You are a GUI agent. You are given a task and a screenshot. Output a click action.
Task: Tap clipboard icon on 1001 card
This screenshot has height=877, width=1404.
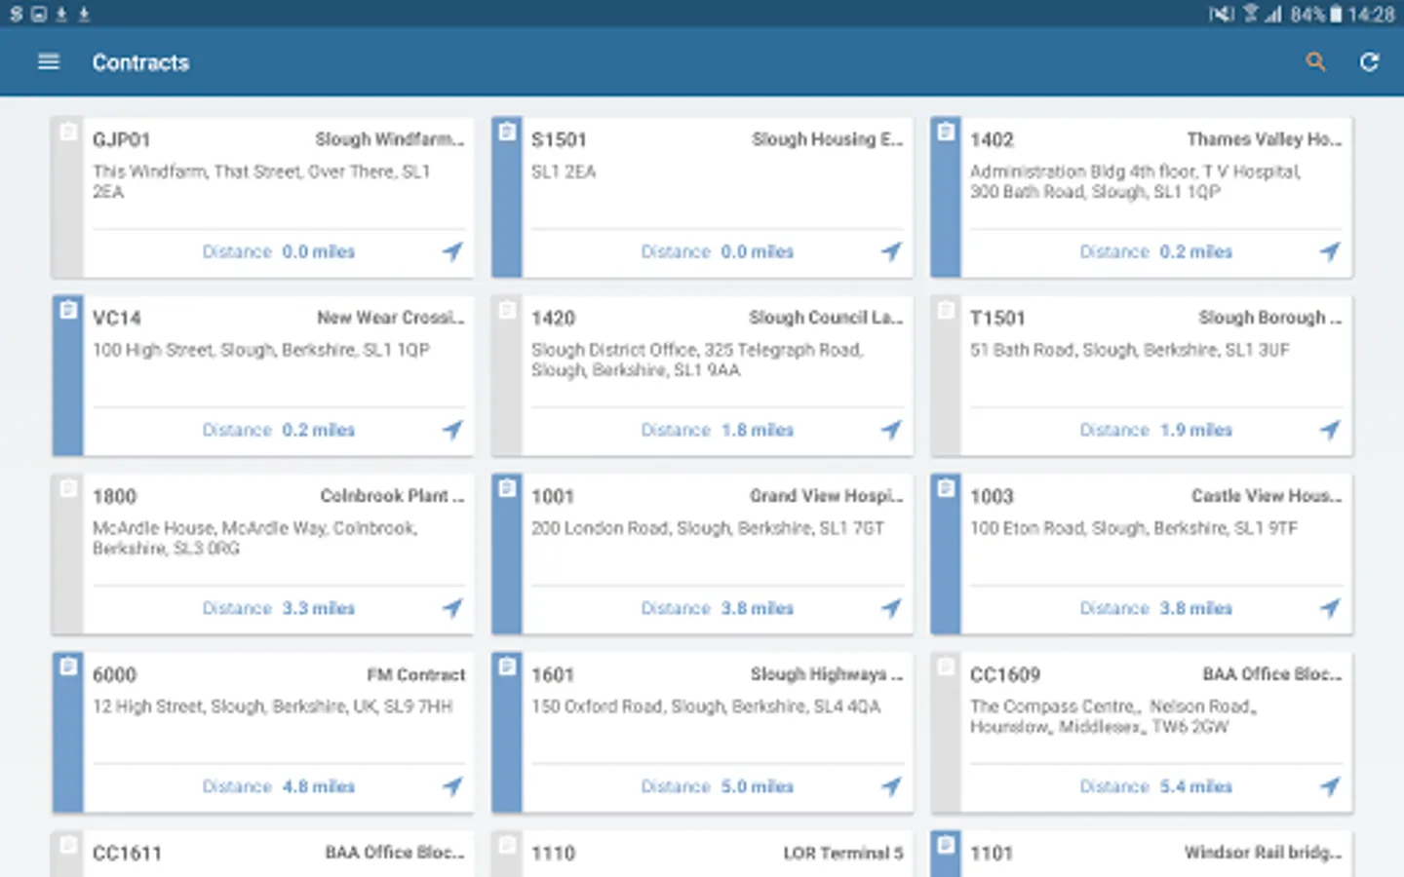[x=507, y=488]
